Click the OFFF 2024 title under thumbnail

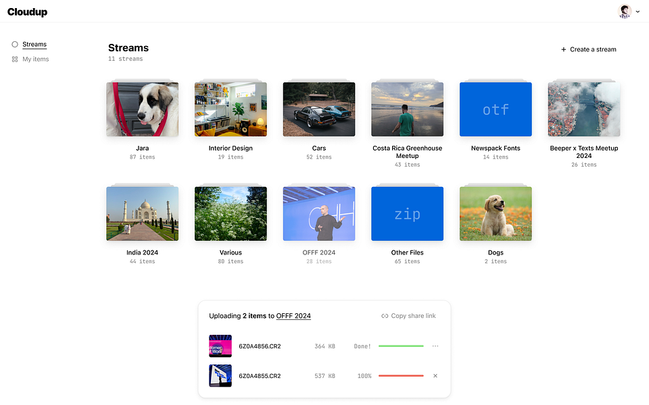click(319, 252)
